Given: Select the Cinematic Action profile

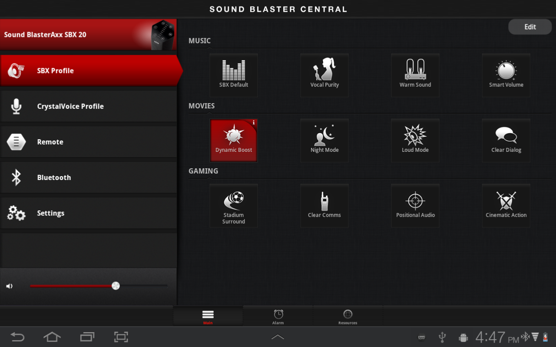Looking at the screenshot, I should pos(506,205).
